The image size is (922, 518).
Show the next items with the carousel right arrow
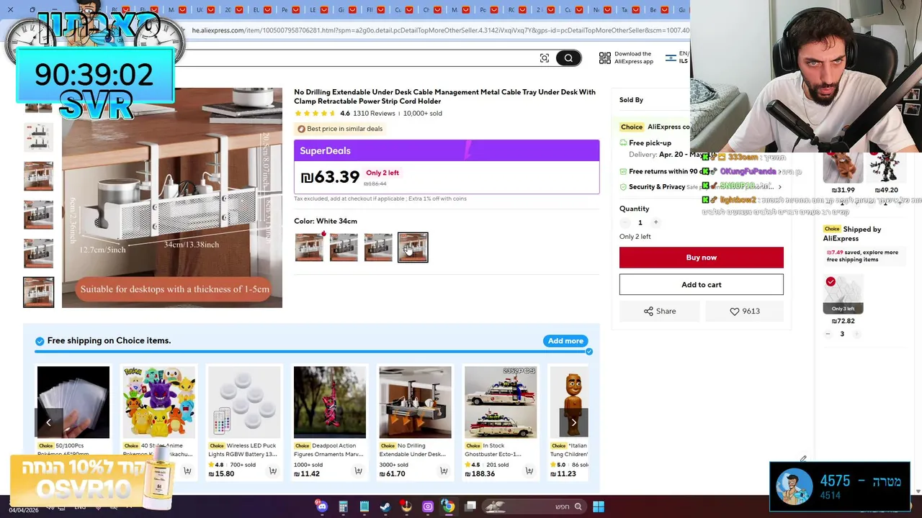573,422
